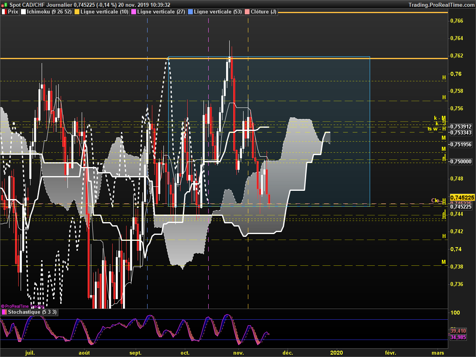476x357 pixels.
Task: Click the 0,751956 price level label
Action: (x=461, y=145)
